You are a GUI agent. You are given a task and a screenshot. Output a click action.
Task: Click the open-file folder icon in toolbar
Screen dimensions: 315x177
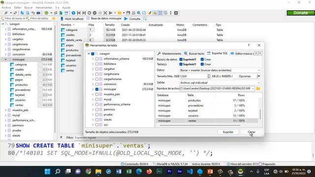click(x=120, y=13)
